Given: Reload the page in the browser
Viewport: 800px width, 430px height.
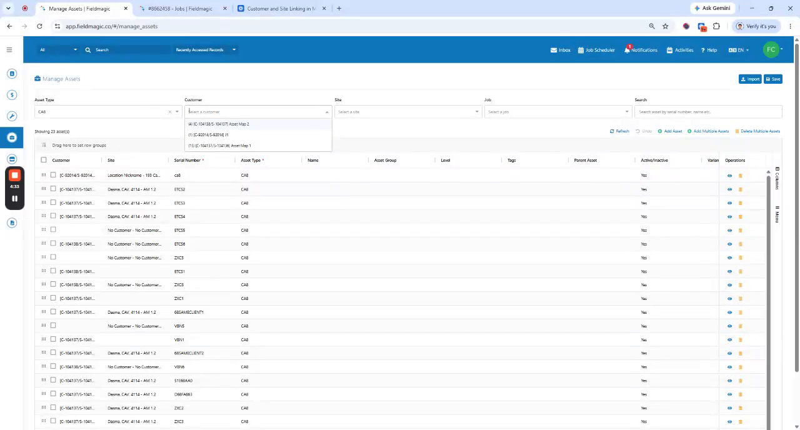Looking at the screenshot, I should coord(39,26).
